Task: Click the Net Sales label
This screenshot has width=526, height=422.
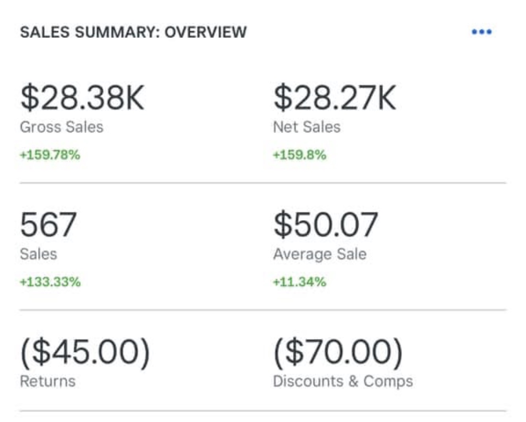Action: point(306,127)
